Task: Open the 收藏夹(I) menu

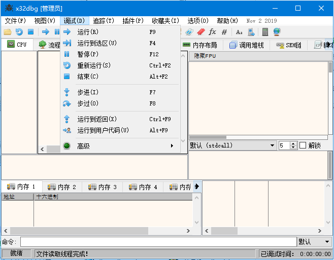Action: pos(165,21)
